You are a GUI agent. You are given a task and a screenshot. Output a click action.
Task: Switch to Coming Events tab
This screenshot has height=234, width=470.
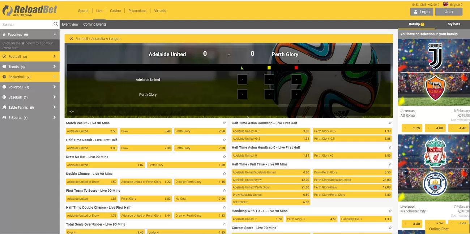(x=95, y=24)
